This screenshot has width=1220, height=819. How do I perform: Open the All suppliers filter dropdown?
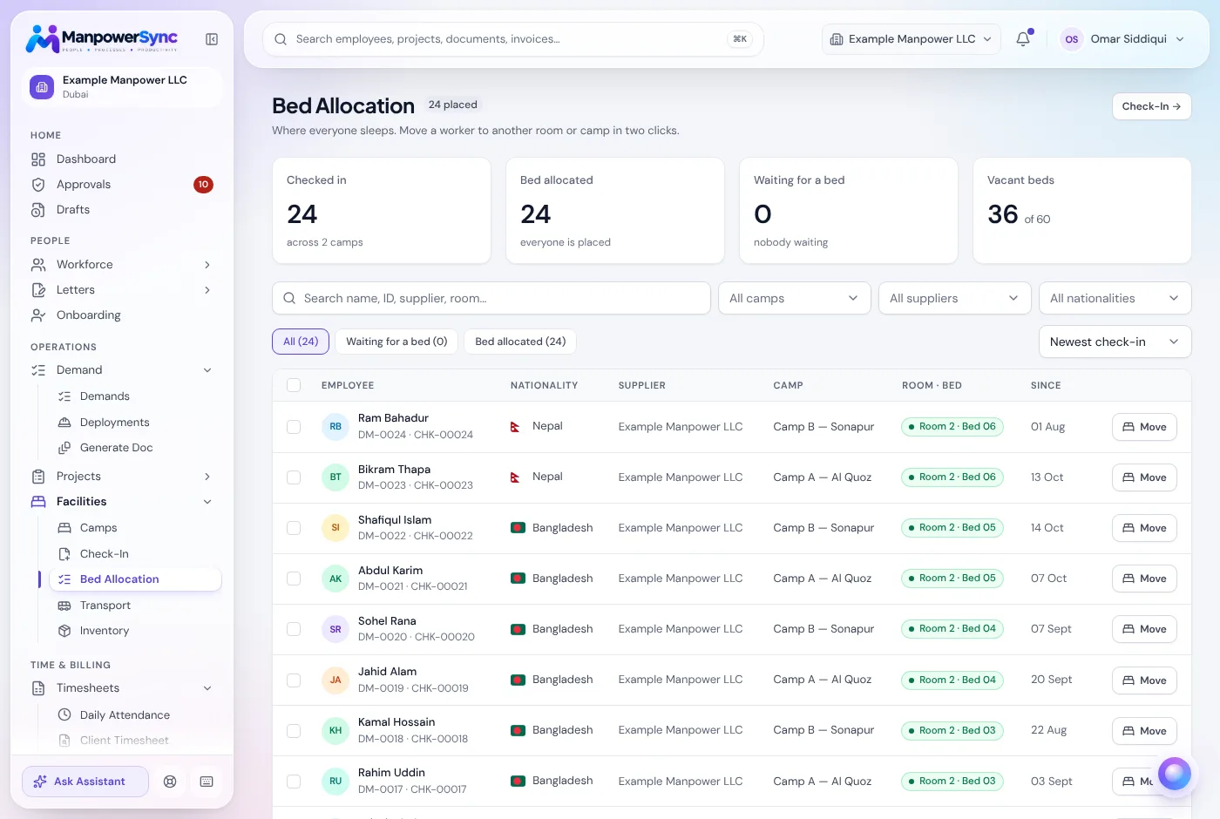tap(954, 298)
